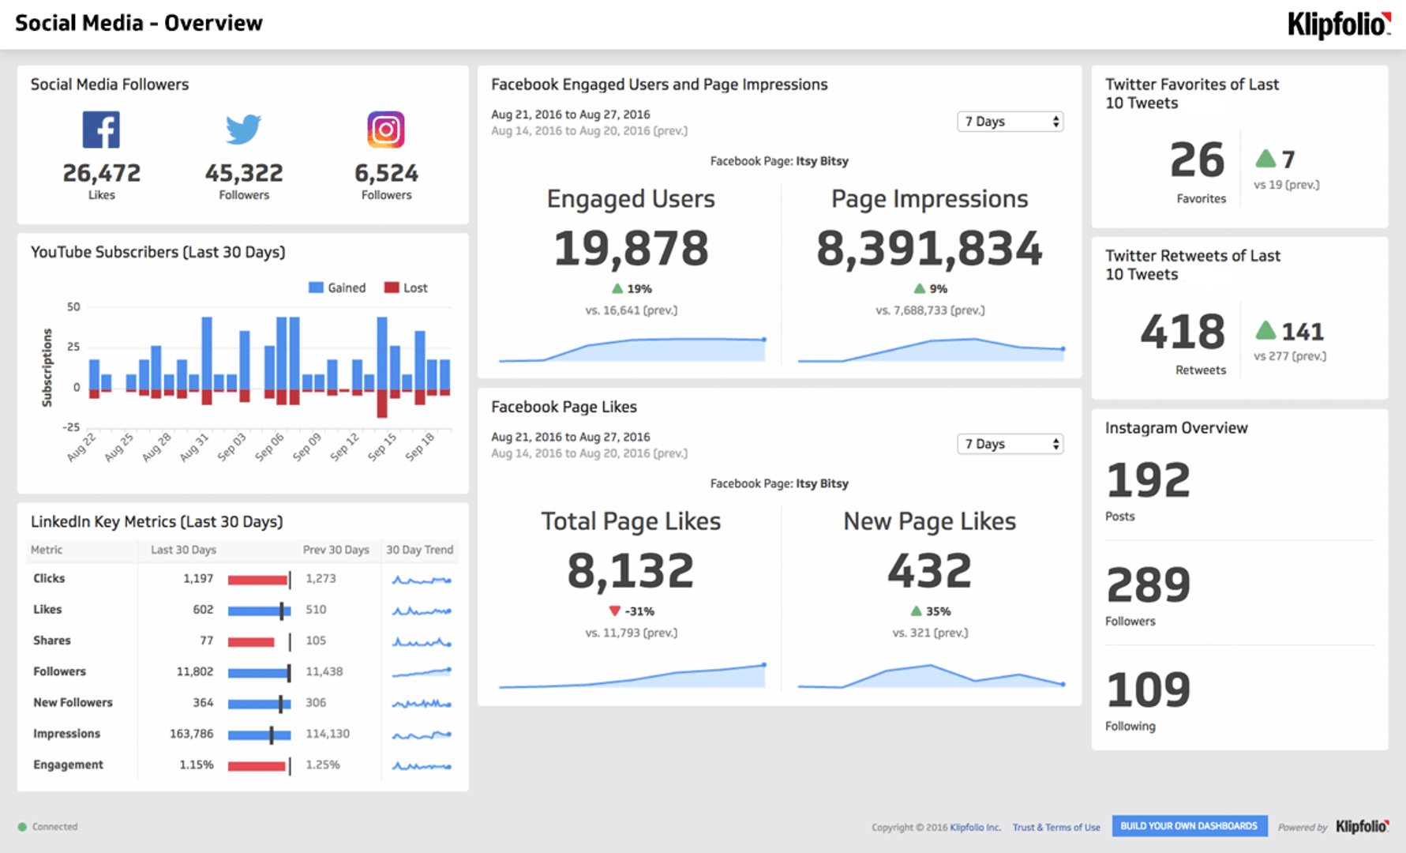Click the Twitter bird icon
This screenshot has width=1406, height=853.
(x=244, y=129)
